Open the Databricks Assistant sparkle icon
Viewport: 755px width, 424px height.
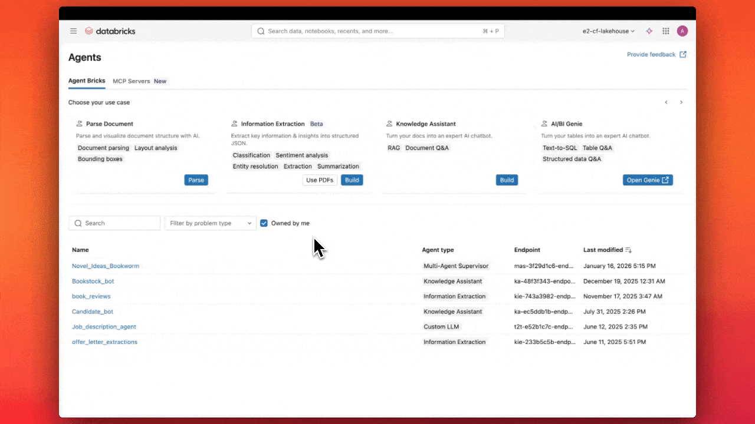[x=649, y=31]
